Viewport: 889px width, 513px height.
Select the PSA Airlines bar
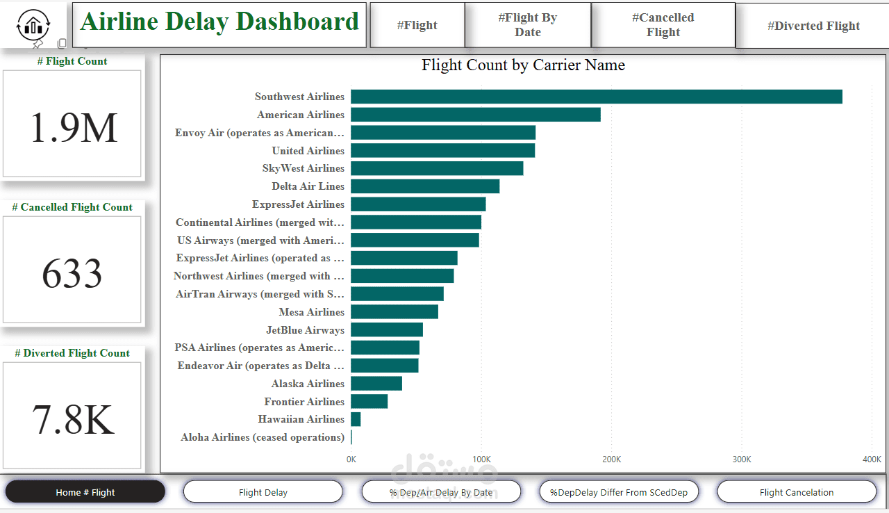point(385,348)
